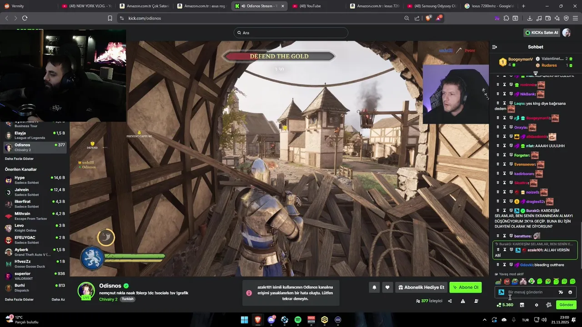Click Abonelik Hediye Et gift button
The width and height of the screenshot is (582, 327).
click(421, 287)
